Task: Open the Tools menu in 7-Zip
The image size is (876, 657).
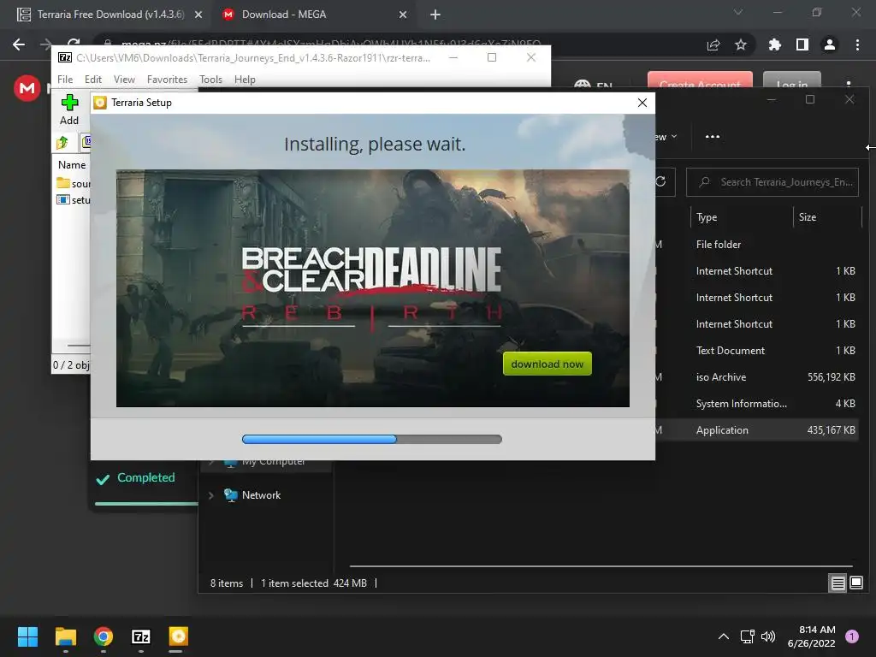Action: 210,80
